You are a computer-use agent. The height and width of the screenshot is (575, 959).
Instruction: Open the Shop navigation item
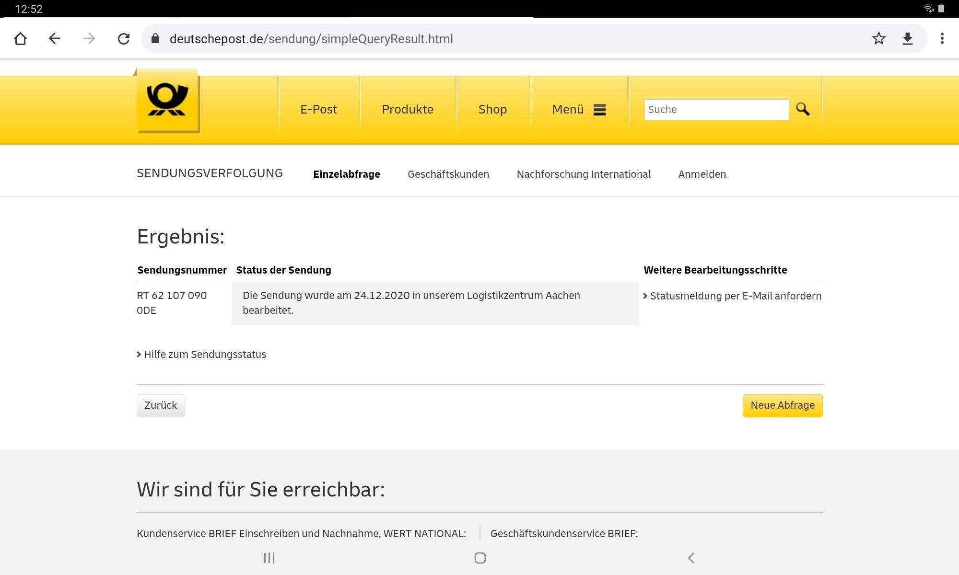pyautogui.click(x=492, y=110)
